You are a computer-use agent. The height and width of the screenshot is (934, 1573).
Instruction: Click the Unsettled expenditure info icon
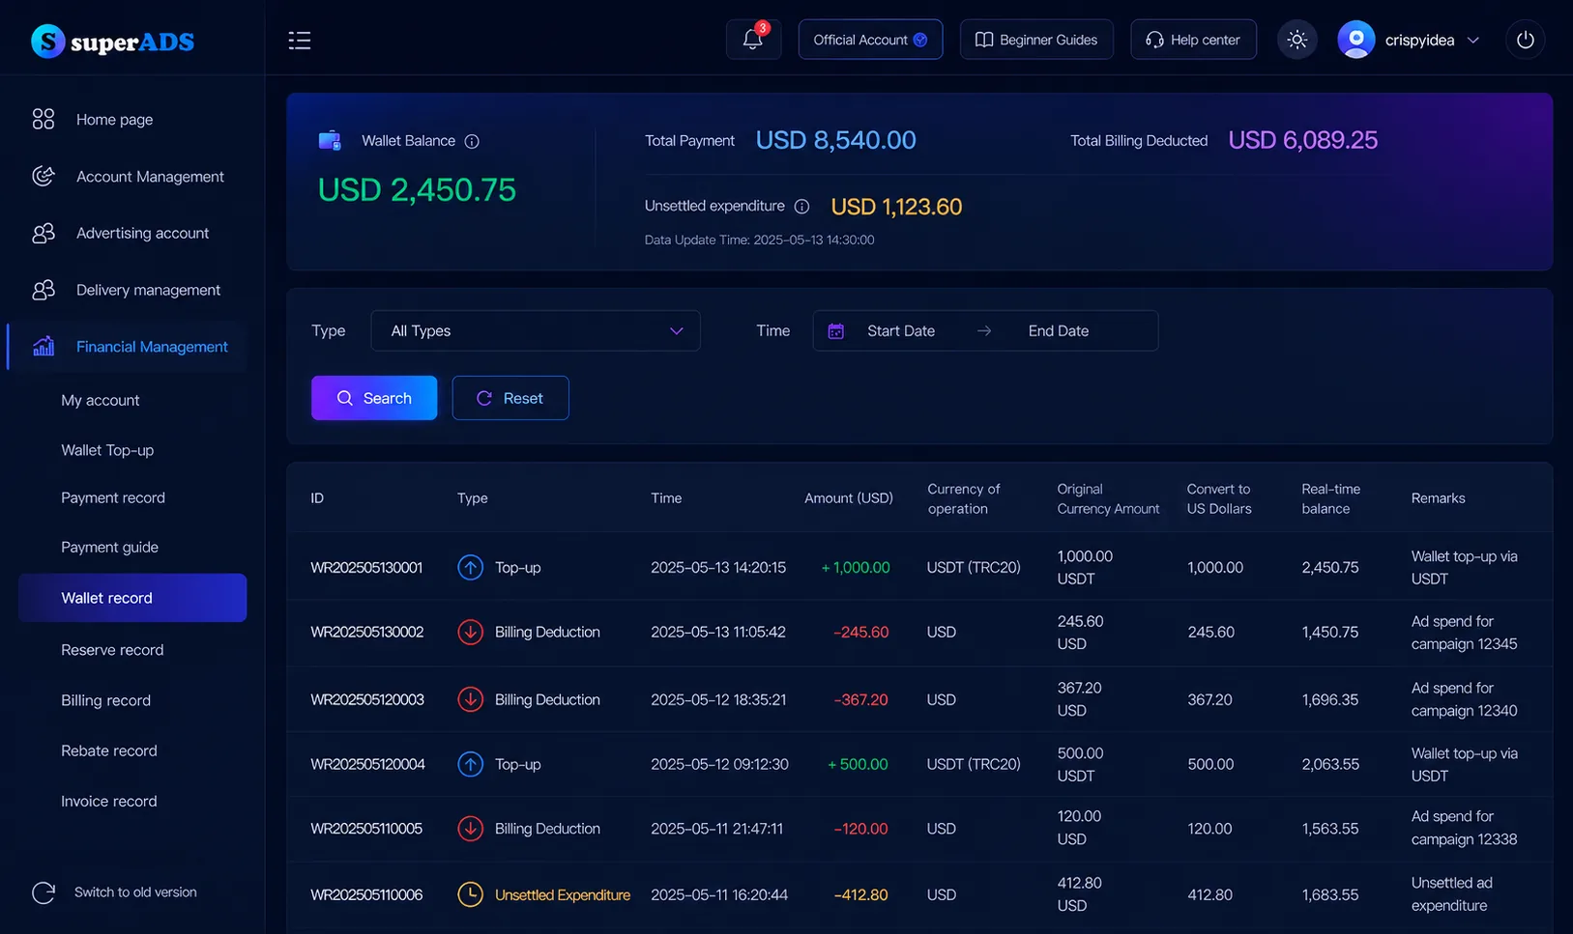(x=801, y=207)
